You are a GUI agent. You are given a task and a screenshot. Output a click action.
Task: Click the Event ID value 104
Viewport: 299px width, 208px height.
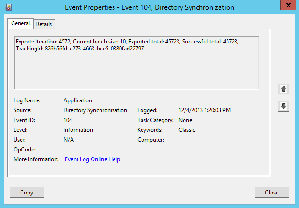pos(68,120)
